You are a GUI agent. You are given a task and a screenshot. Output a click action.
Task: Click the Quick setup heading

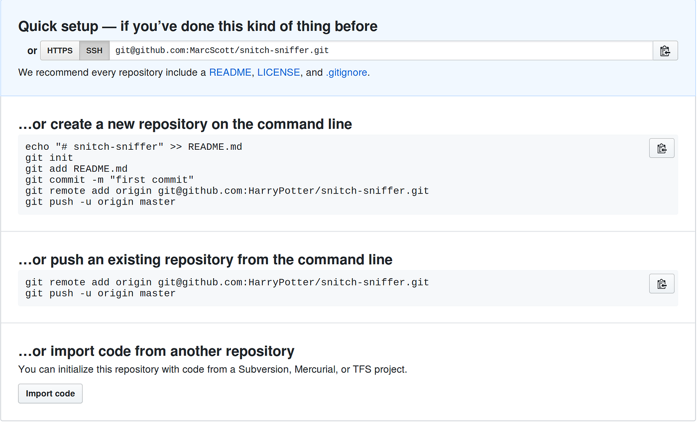click(x=198, y=26)
